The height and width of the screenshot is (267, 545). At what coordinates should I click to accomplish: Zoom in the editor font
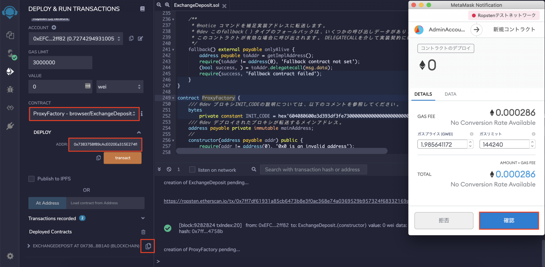tap(167, 5)
